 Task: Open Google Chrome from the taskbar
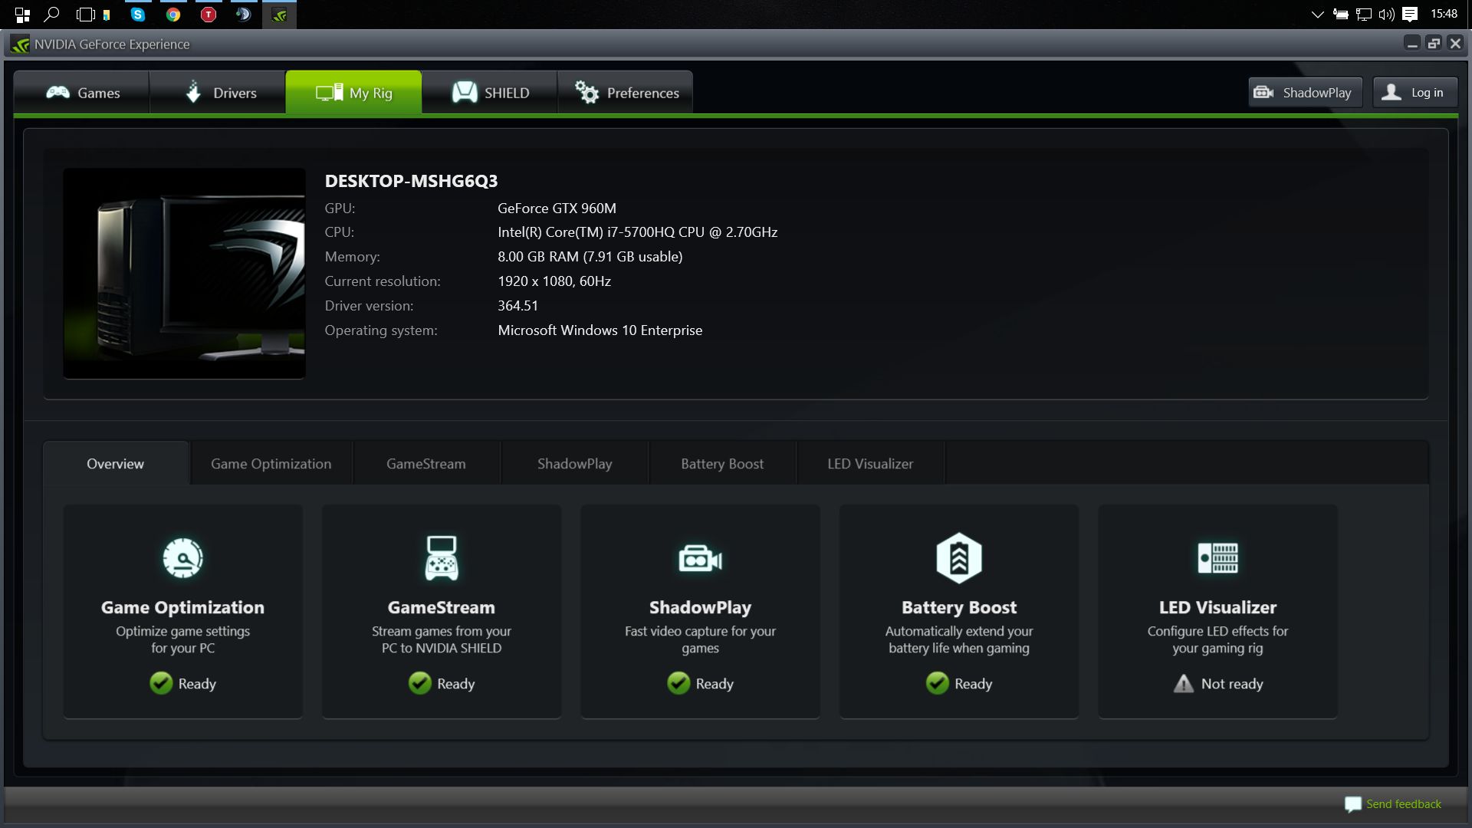(x=173, y=15)
